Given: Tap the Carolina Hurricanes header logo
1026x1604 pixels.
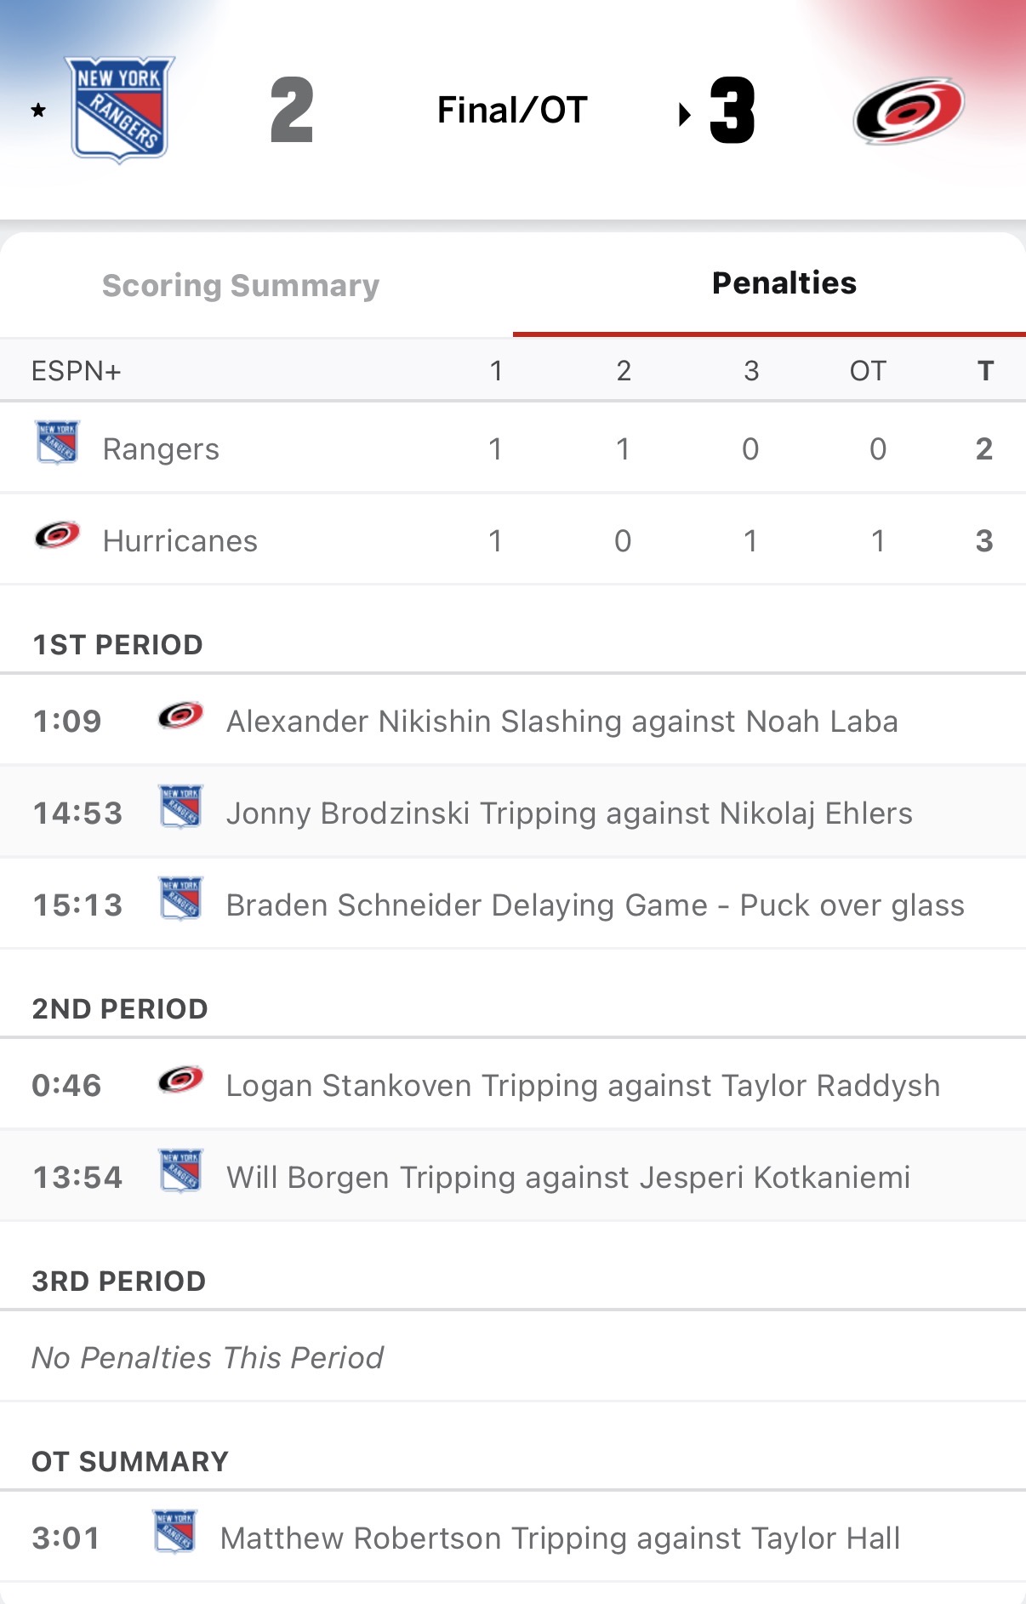Looking at the screenshot, I should pyautogui.click(x=908, y=111).
